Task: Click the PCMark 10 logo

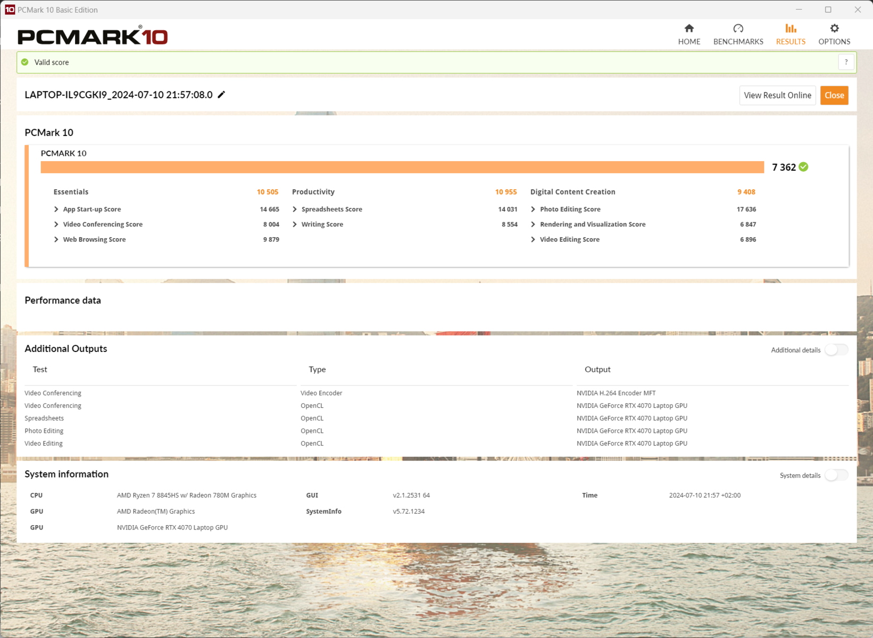Action: click(93, 36)
